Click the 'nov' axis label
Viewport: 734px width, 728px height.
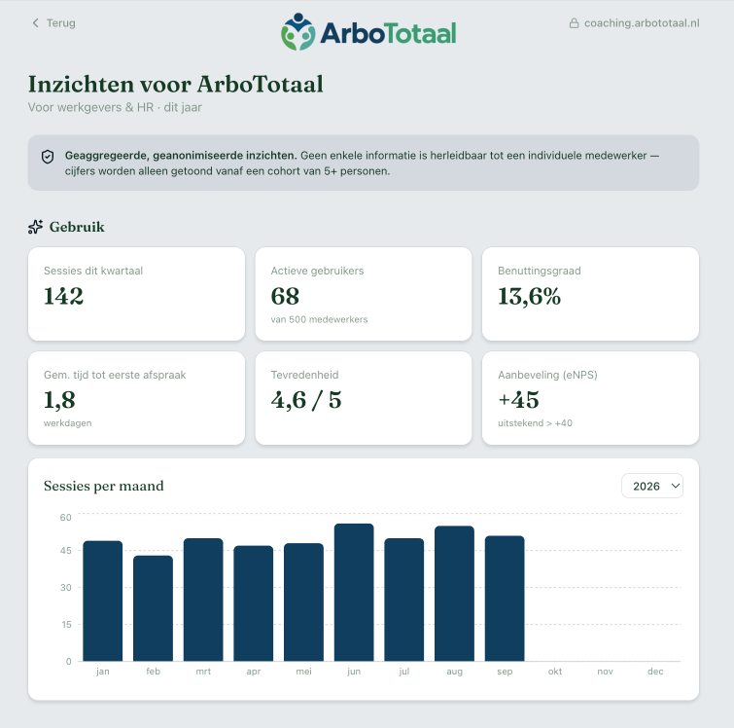[x=606, y=672]
